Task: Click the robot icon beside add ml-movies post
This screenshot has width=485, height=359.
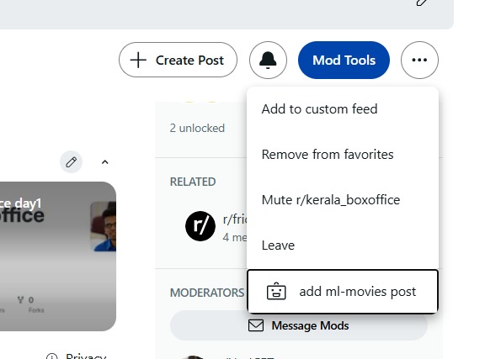Action: pyautogui.click(x=276, y=292)
